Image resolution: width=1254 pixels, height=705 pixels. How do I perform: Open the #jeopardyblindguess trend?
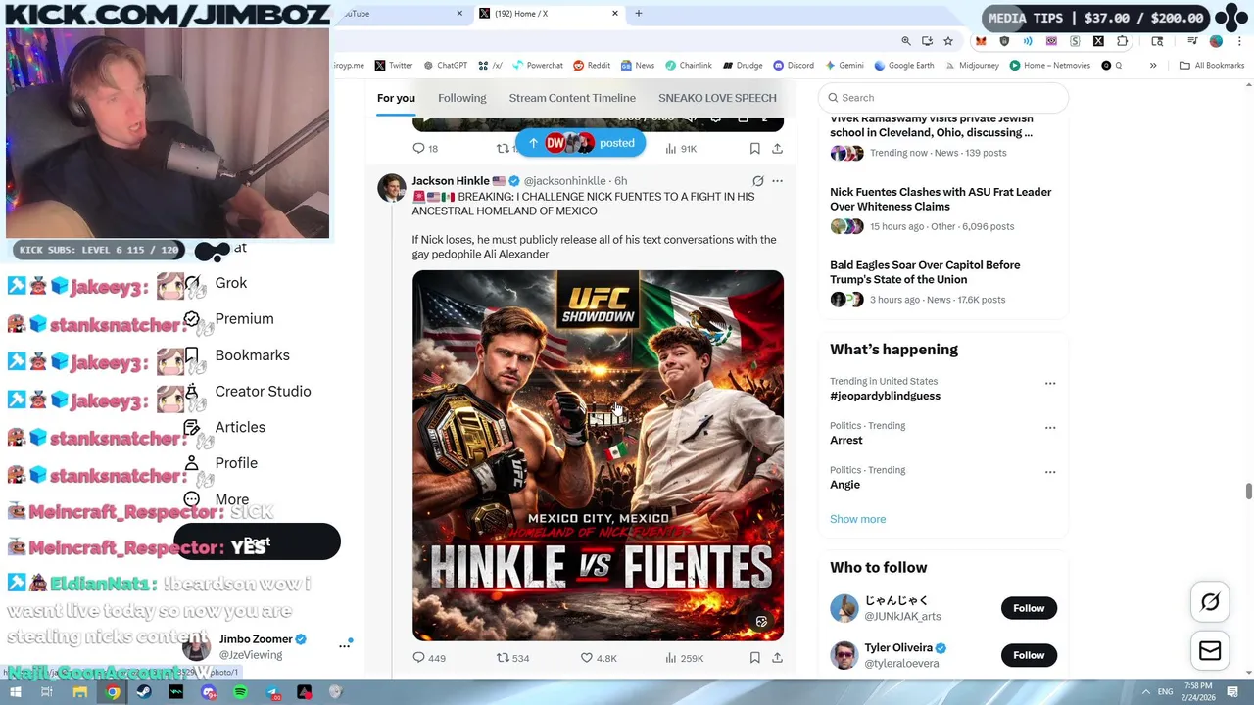(x=885, y=396)
